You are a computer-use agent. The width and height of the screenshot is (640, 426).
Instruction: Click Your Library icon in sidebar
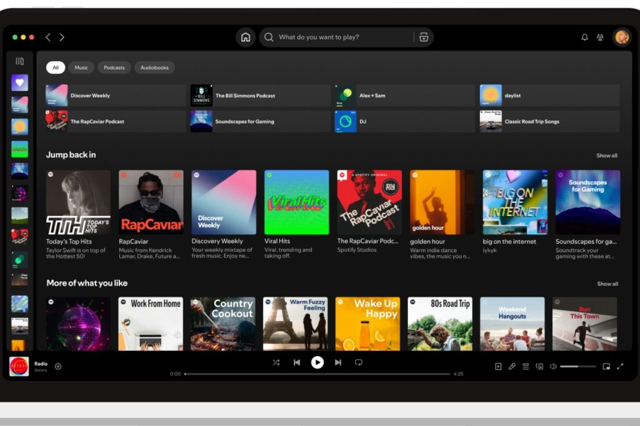coord(19,61)
